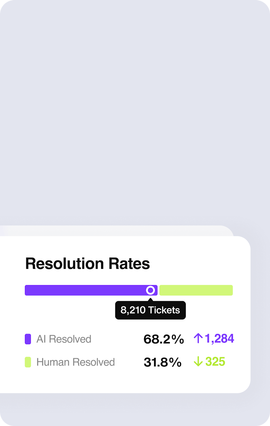
Task: Click the Resolution Rates heading
Action: (88, 264)
